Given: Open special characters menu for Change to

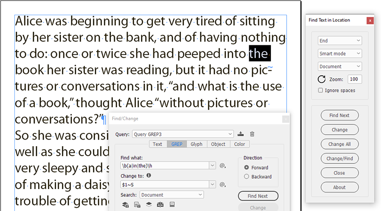Looking at the screenshot, I should [x=222, y=185].
